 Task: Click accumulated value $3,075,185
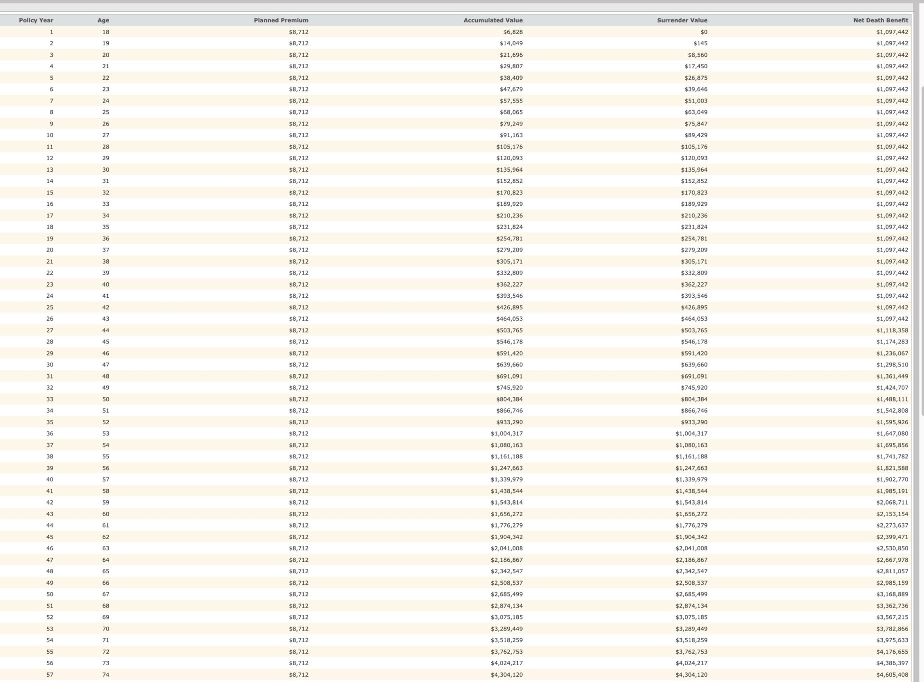(x=507, y=617)
